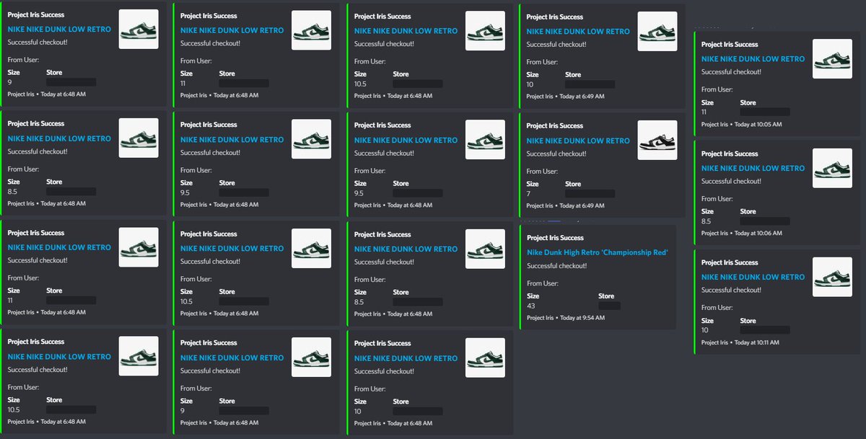Select the Size value 43 in the Championship Red embed
The width and height of the screenshot is (866, 439).
[530, 306]
